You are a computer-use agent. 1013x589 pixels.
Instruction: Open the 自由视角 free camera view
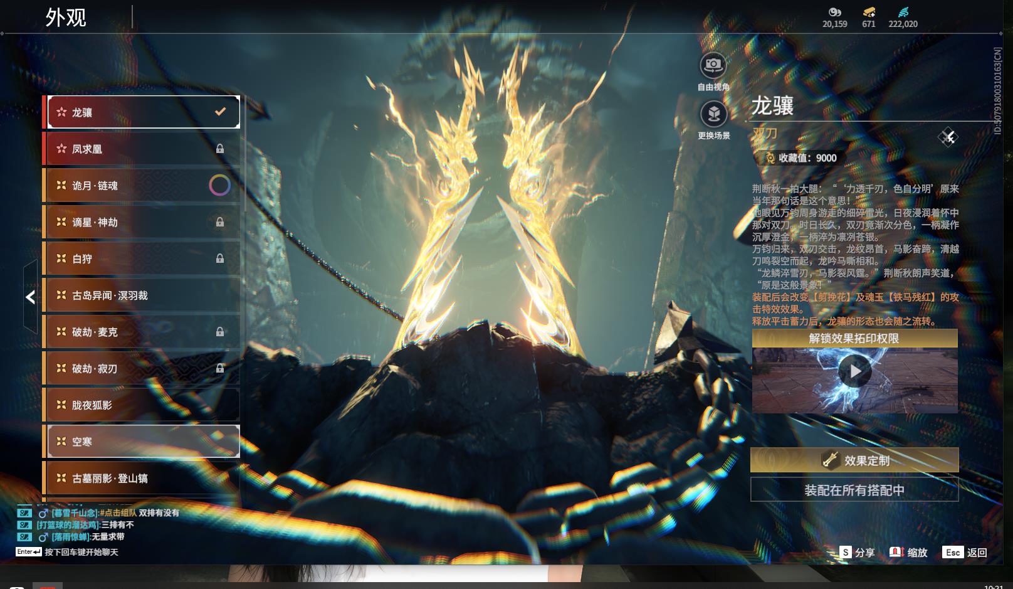pos(713,65)
